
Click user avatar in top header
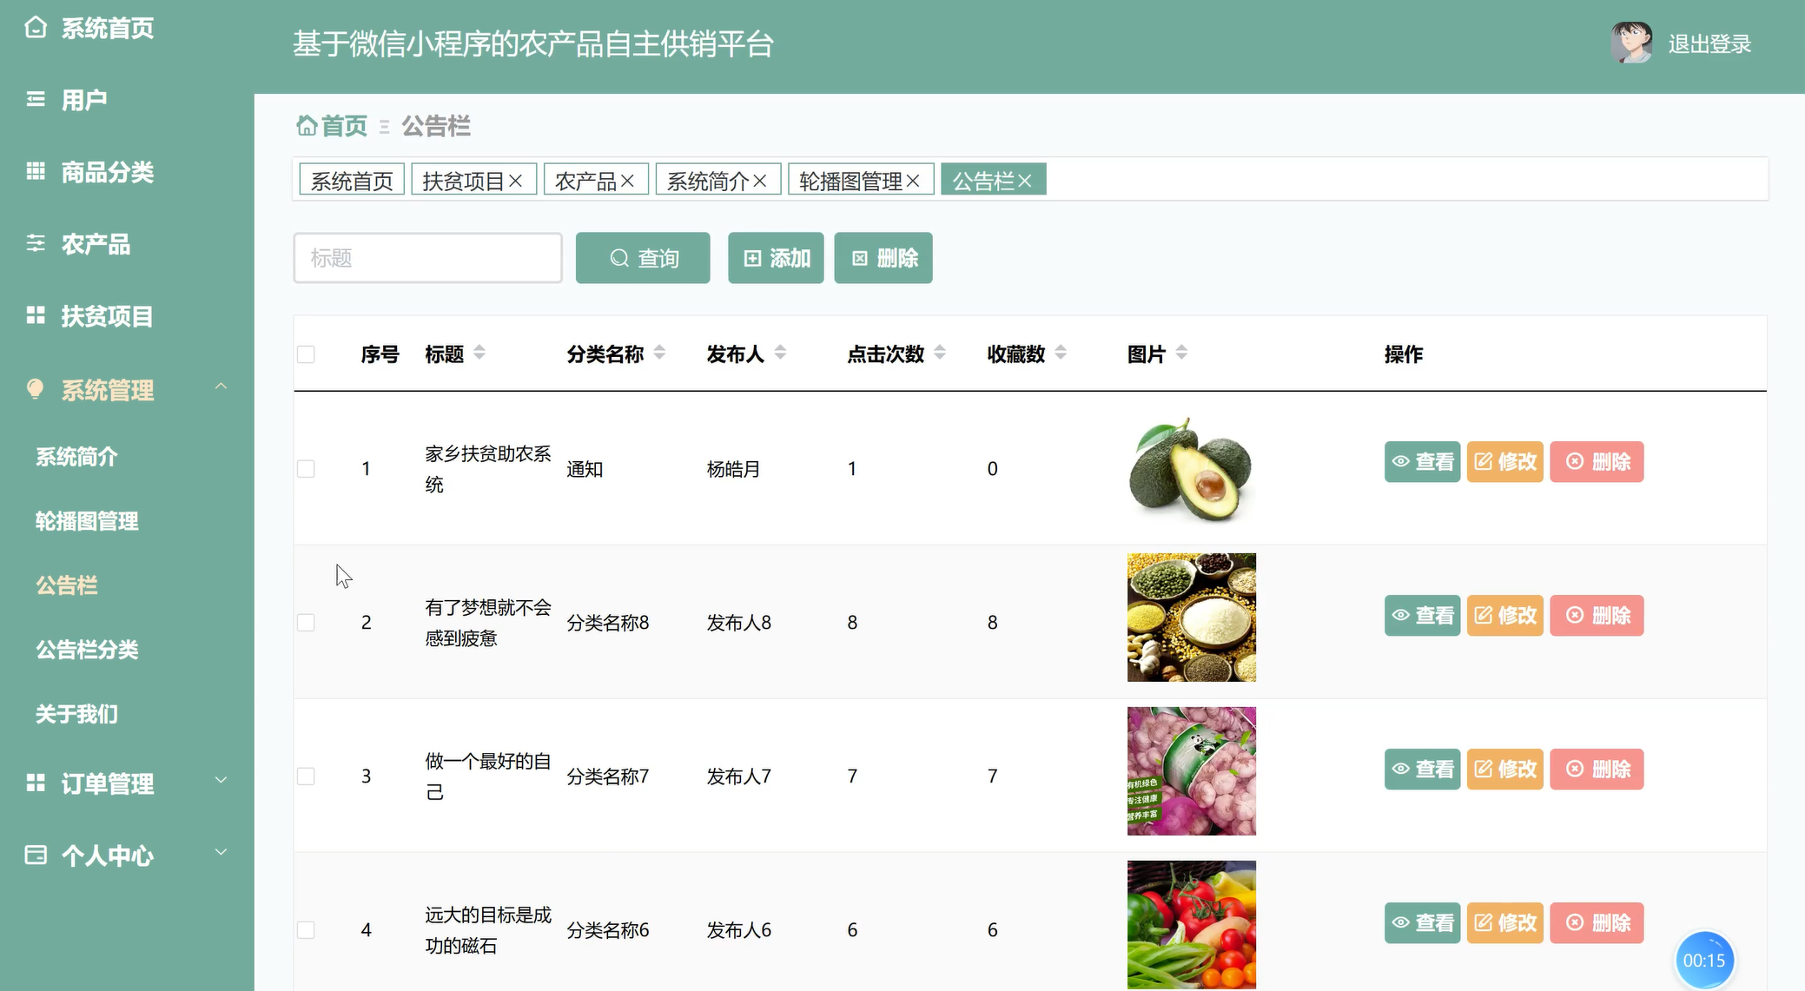(1631, 43)
